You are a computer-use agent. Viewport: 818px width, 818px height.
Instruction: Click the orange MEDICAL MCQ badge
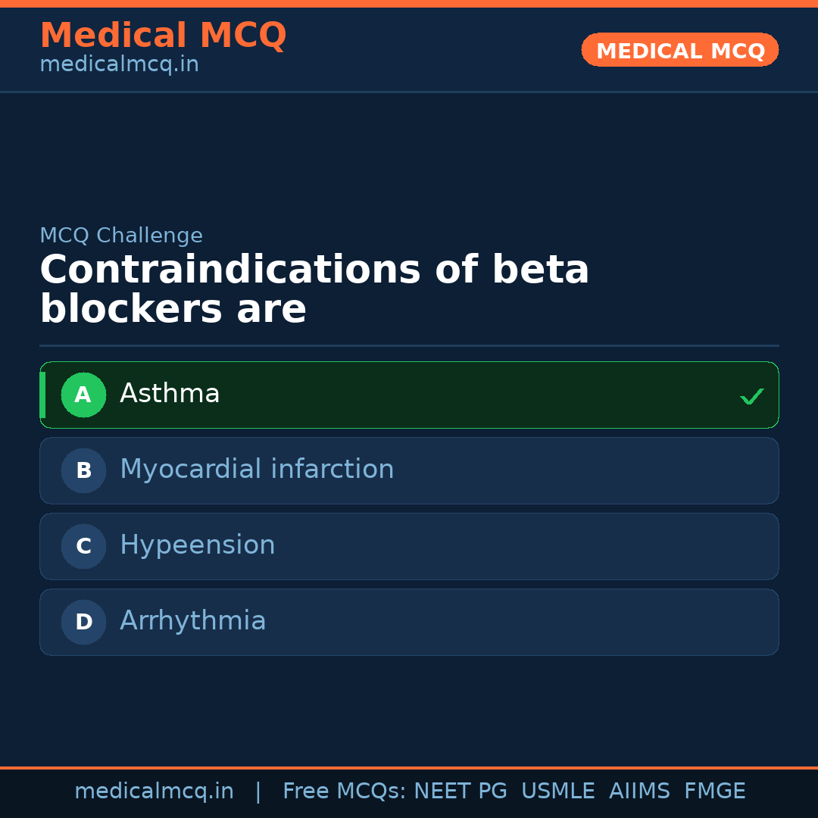coord(679,51)
